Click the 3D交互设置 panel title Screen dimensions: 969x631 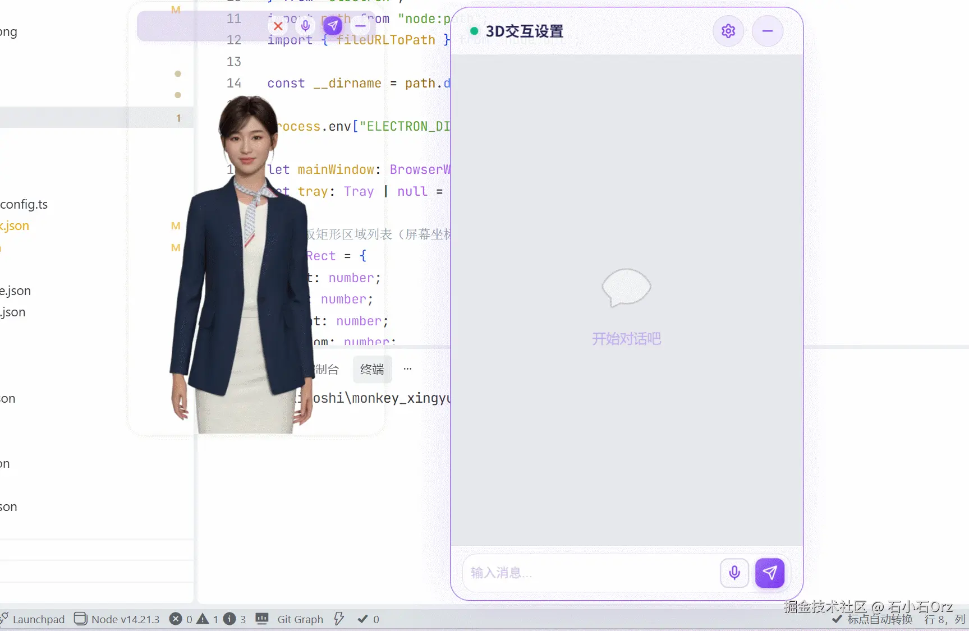point(525,31)
